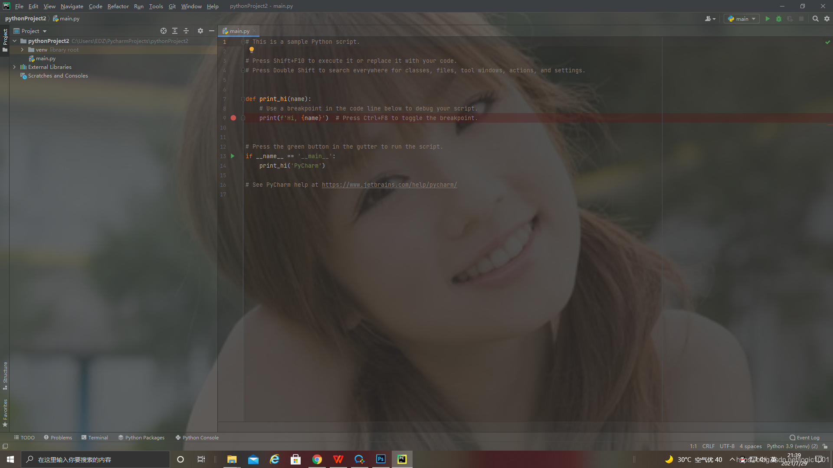Click main.py in navigation breadcrumb
The image size is (833, 468).
tap(66, 19)
